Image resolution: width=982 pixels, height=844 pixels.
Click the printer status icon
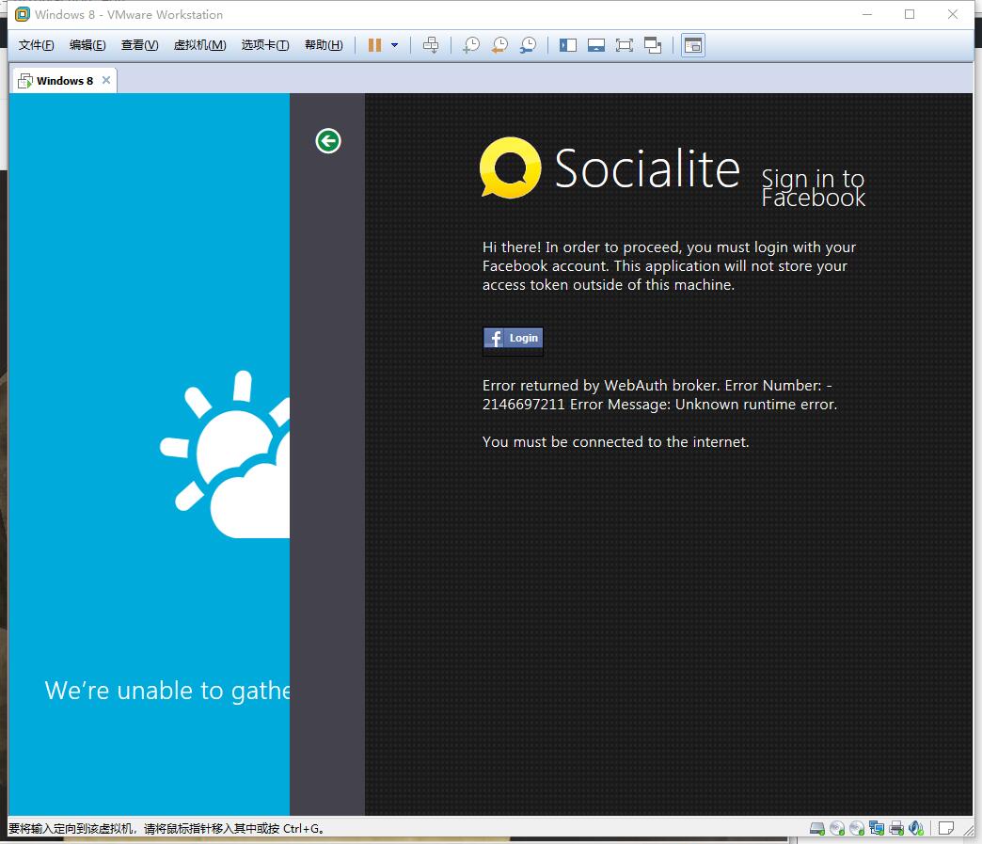point(896,828)
